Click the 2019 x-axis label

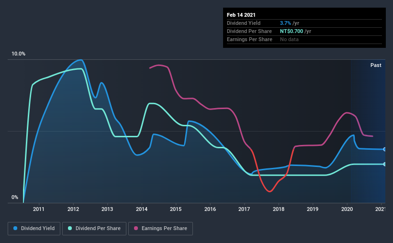(x=313, y=209)
